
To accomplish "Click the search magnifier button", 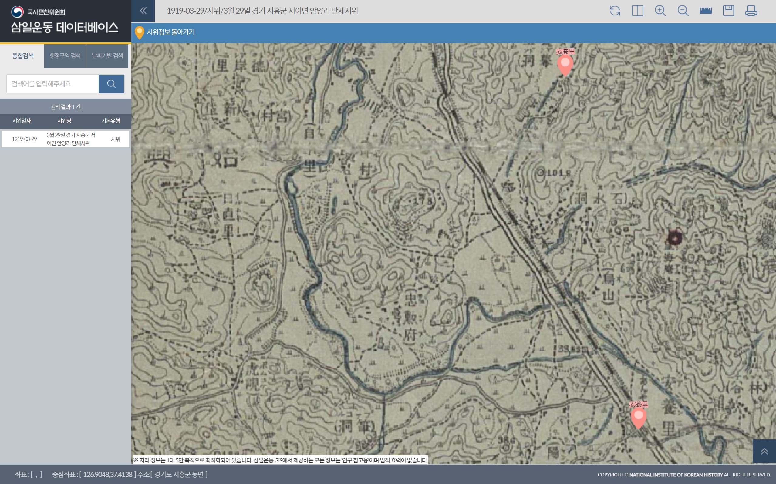I will (111, 84).
